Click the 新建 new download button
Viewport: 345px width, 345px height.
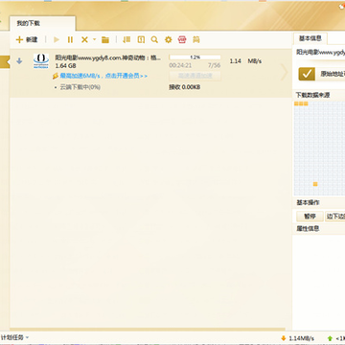[27, 39]
